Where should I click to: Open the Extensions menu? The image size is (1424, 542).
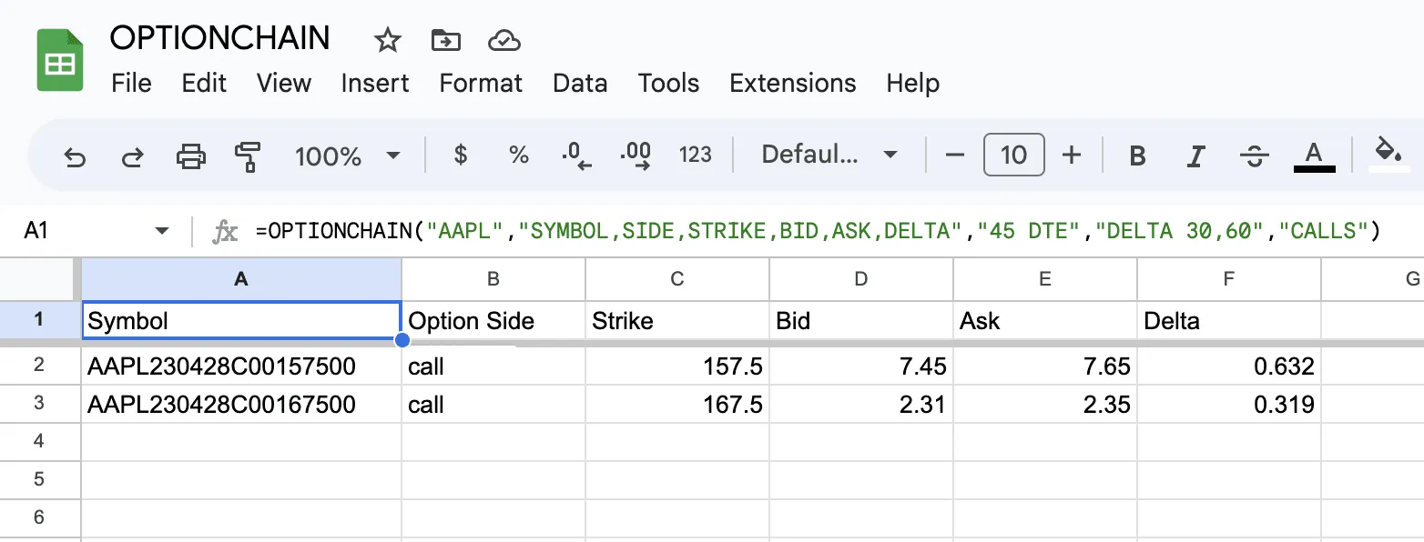pyautogui.click(x=793, y=84)
